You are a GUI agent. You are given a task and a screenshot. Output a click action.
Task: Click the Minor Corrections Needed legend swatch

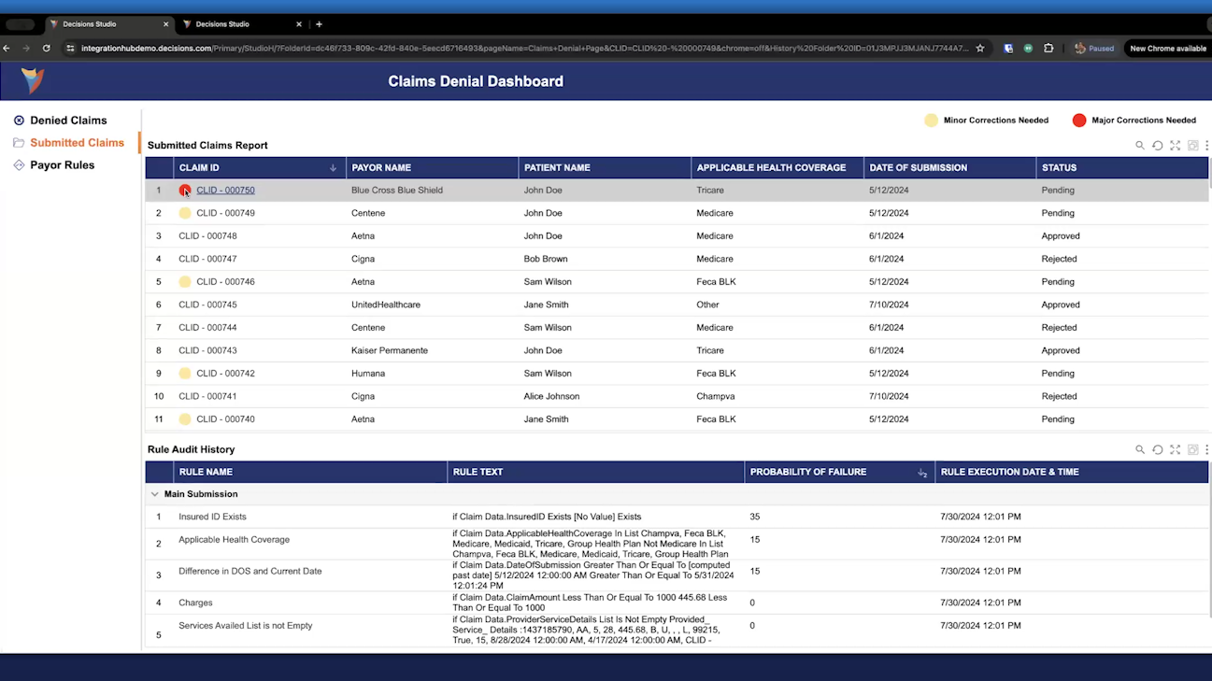931,120
